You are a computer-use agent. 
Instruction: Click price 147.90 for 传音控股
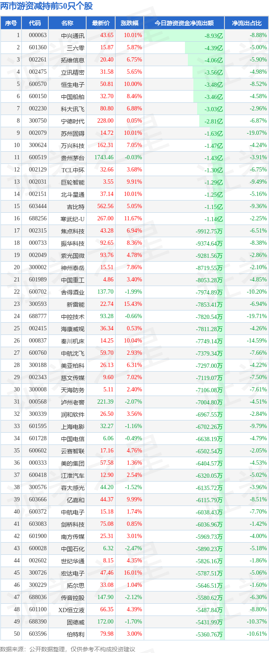point(105,597)
